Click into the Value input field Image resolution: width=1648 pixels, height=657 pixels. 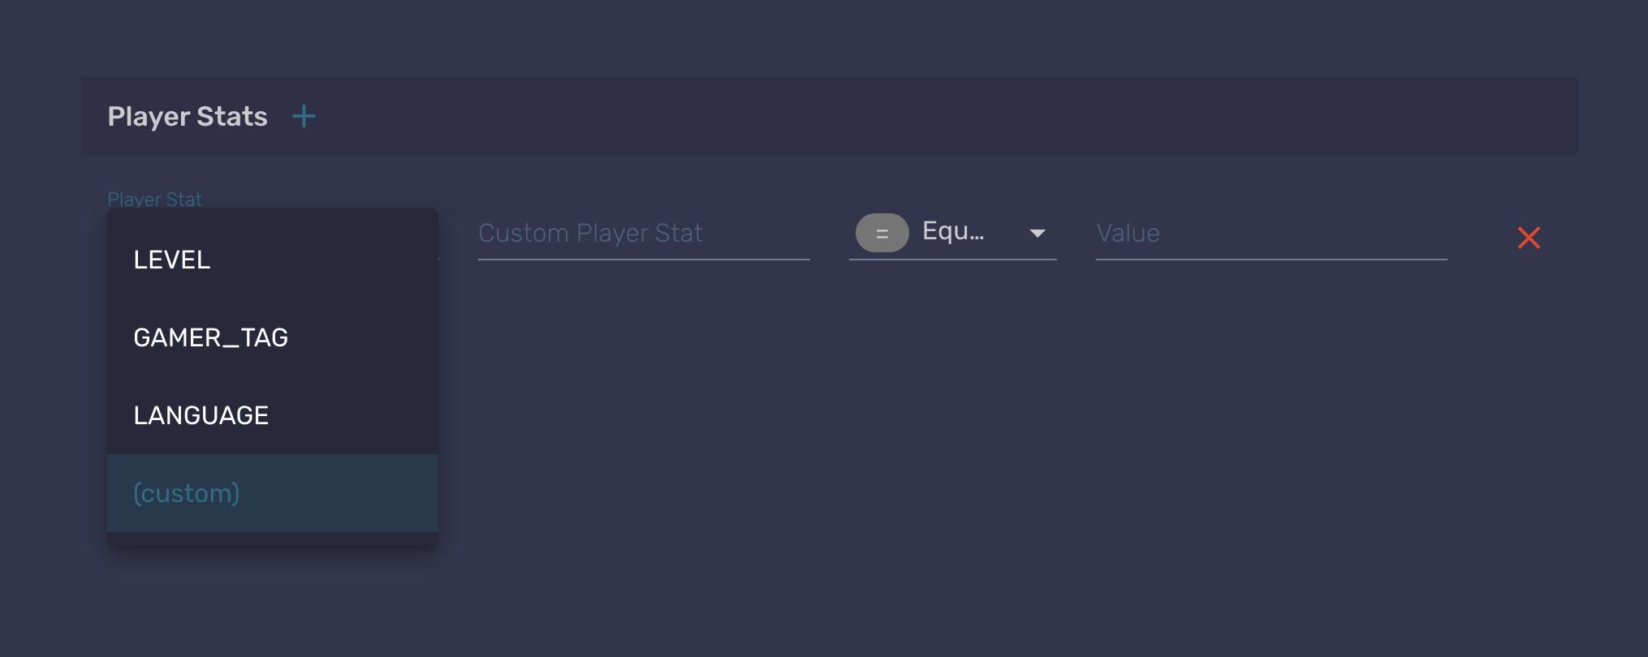(x=1271, y=234)
